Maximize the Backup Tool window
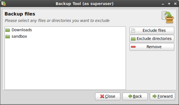 [x=169, y=4]
